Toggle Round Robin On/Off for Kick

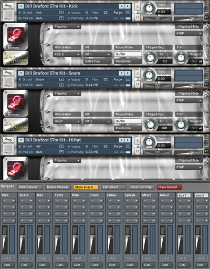click(128, 54)
